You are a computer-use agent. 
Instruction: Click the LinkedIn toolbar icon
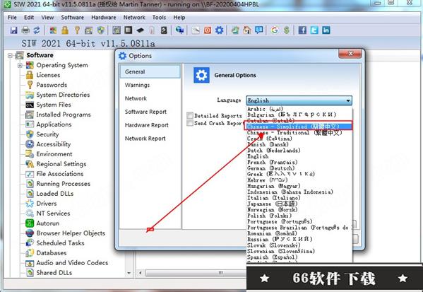(x=326, y=30)
